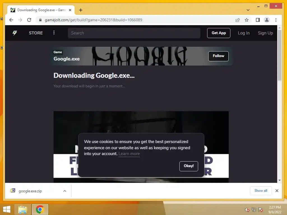This screenshot has height=215, width=287.
Task: Go to Game Jolt home via lightning logo
Action: click(x=15, y=33)
